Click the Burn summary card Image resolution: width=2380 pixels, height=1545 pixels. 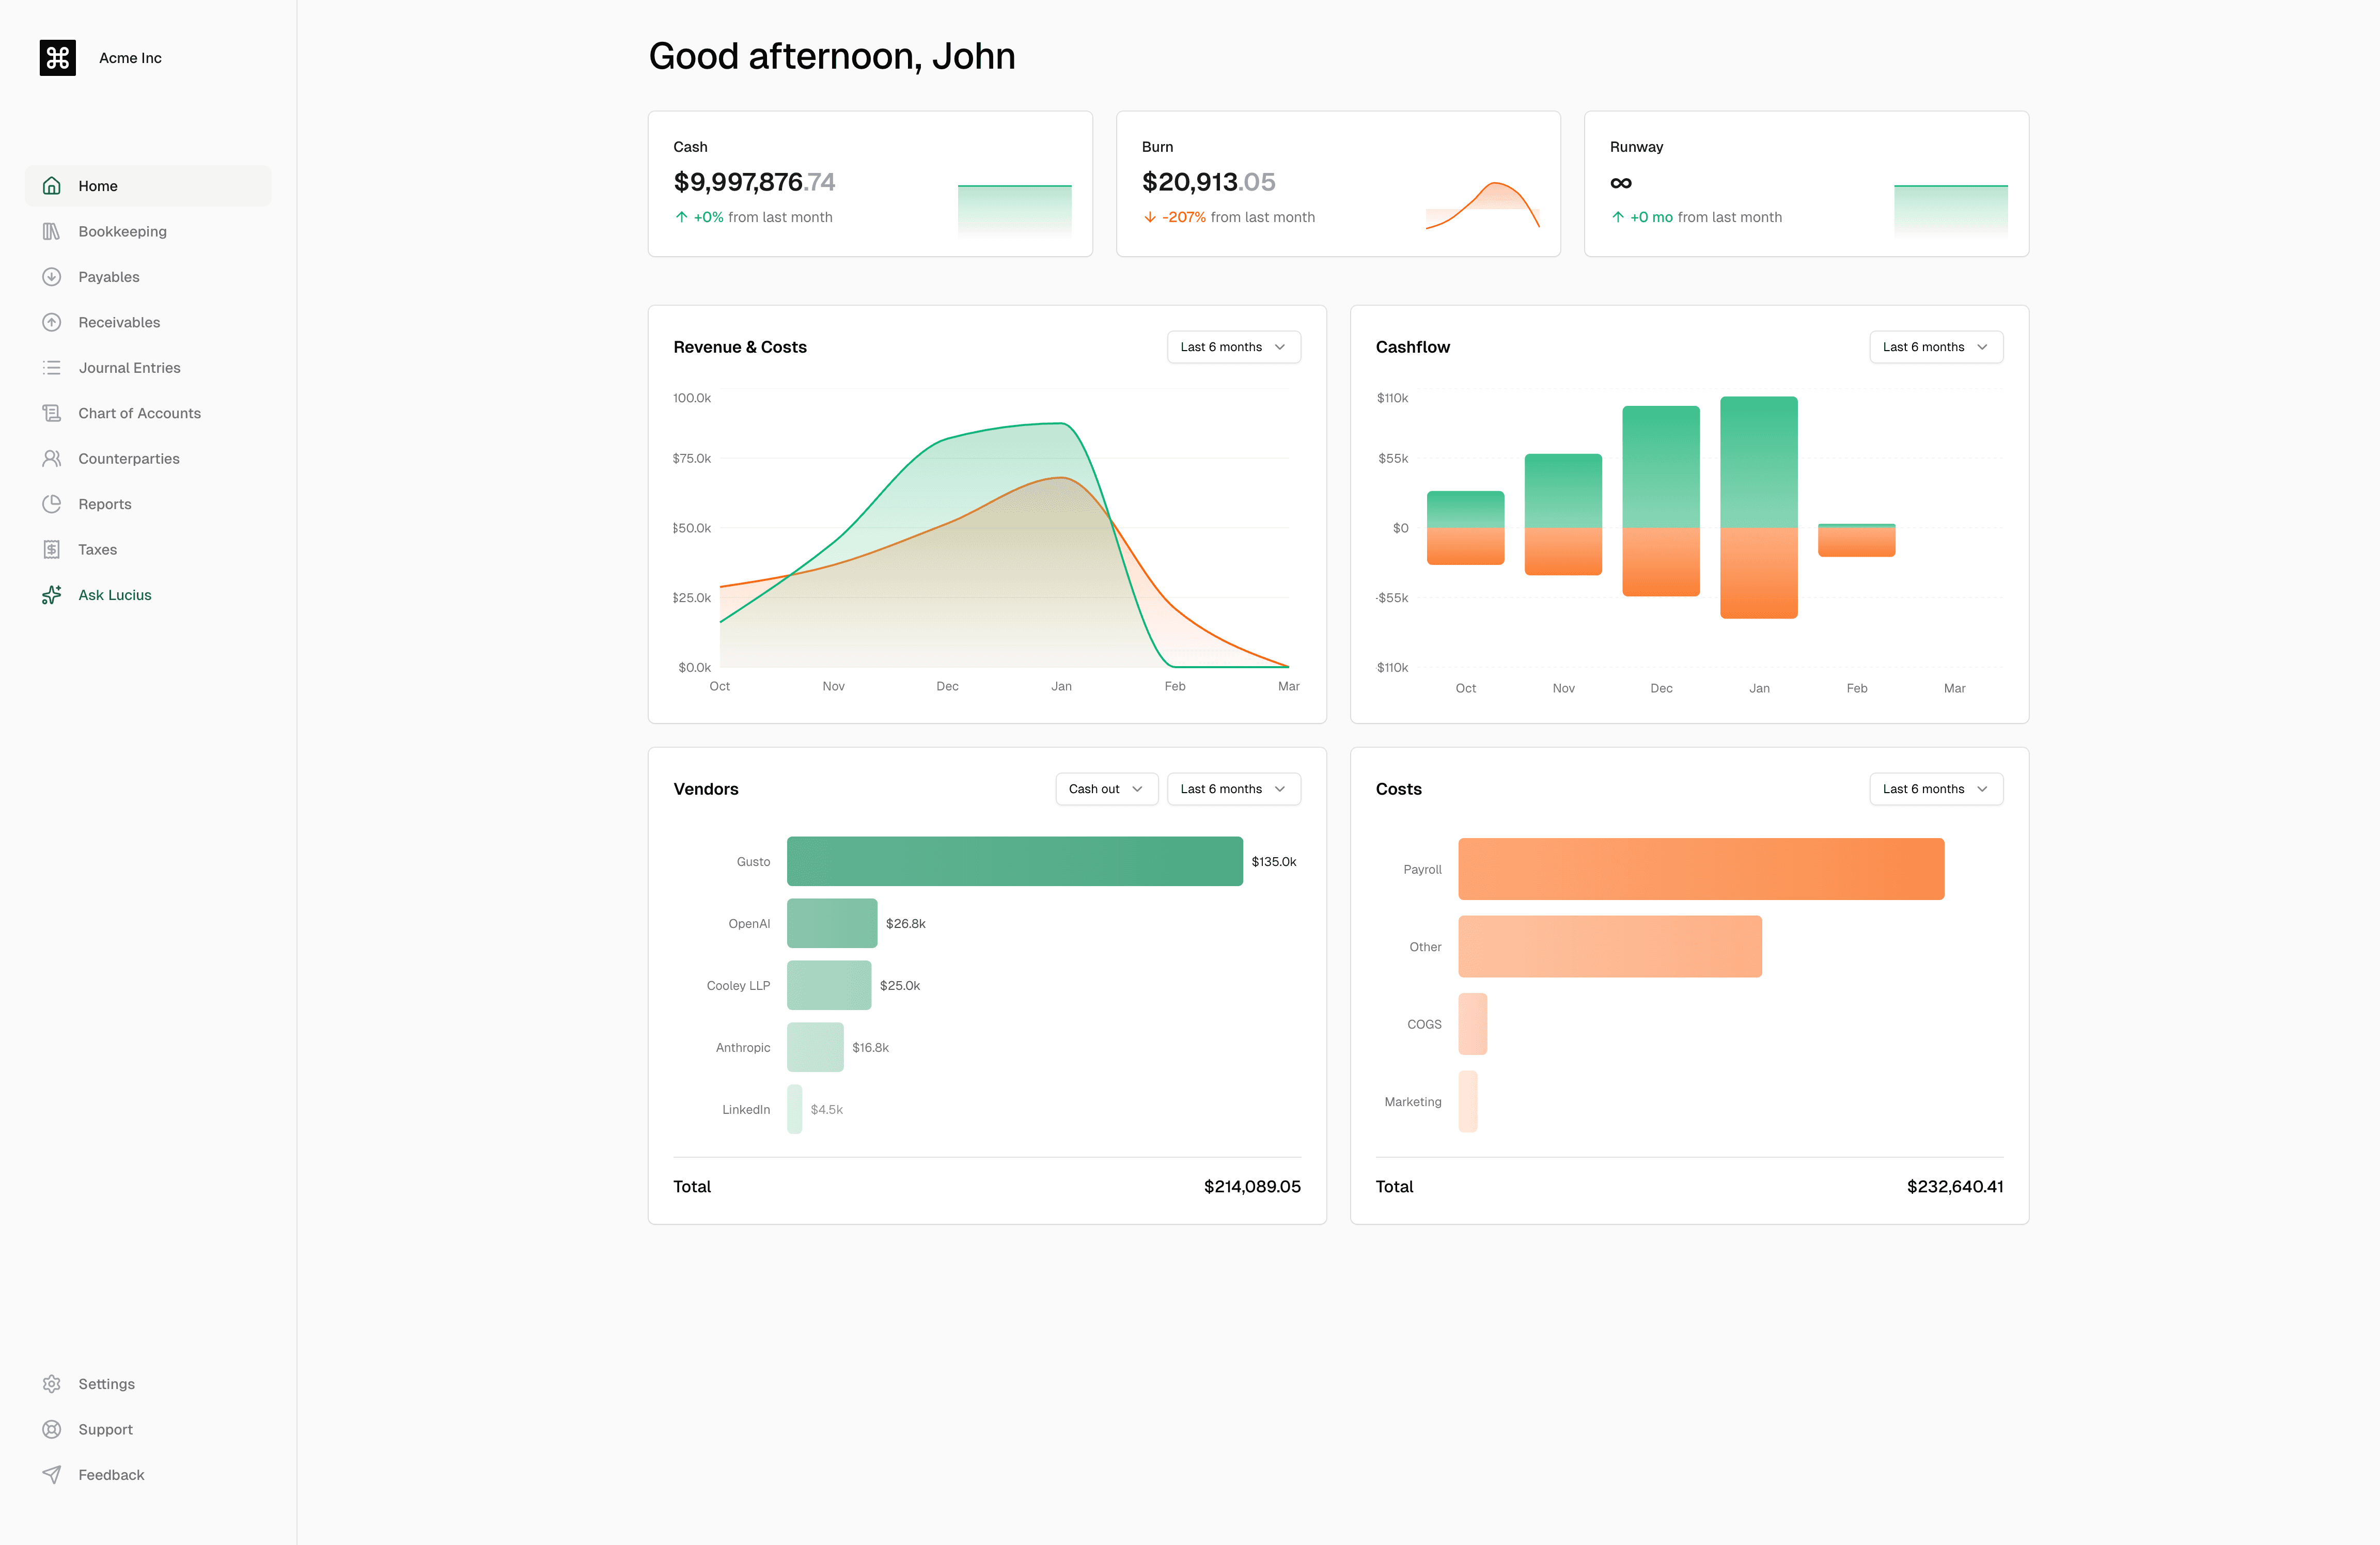(1337, 184)
